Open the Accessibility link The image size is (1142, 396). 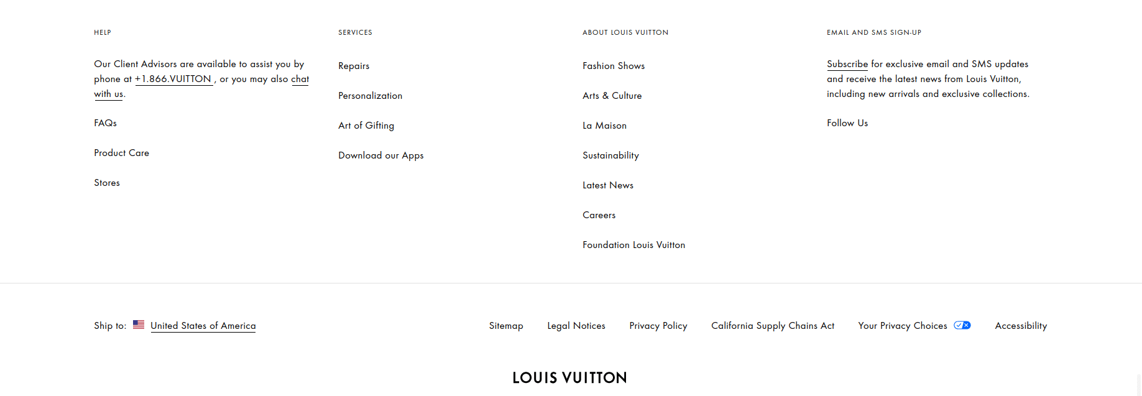(x=1021, y=326)
